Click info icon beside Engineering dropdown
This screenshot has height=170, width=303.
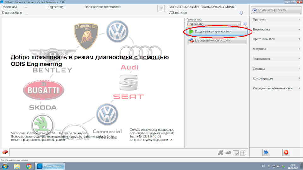point(245,24)
